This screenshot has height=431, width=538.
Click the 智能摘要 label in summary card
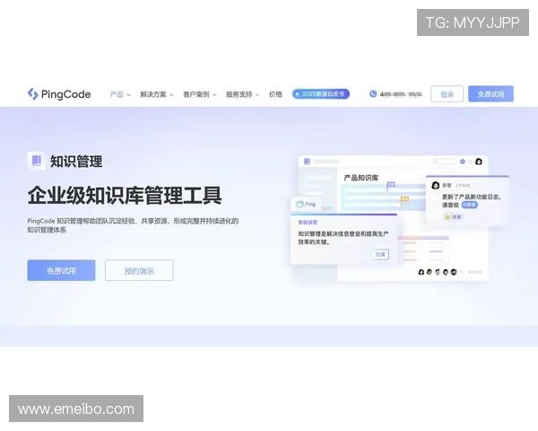308,223
